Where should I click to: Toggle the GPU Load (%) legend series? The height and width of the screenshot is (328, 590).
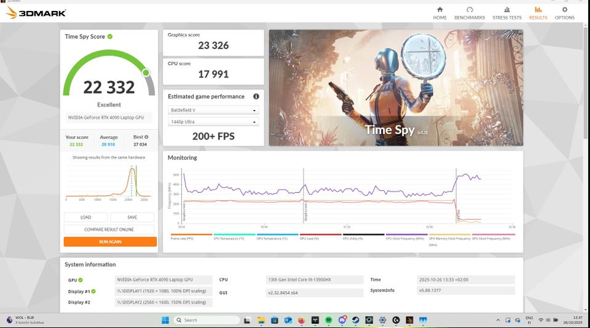coord(320,236)
